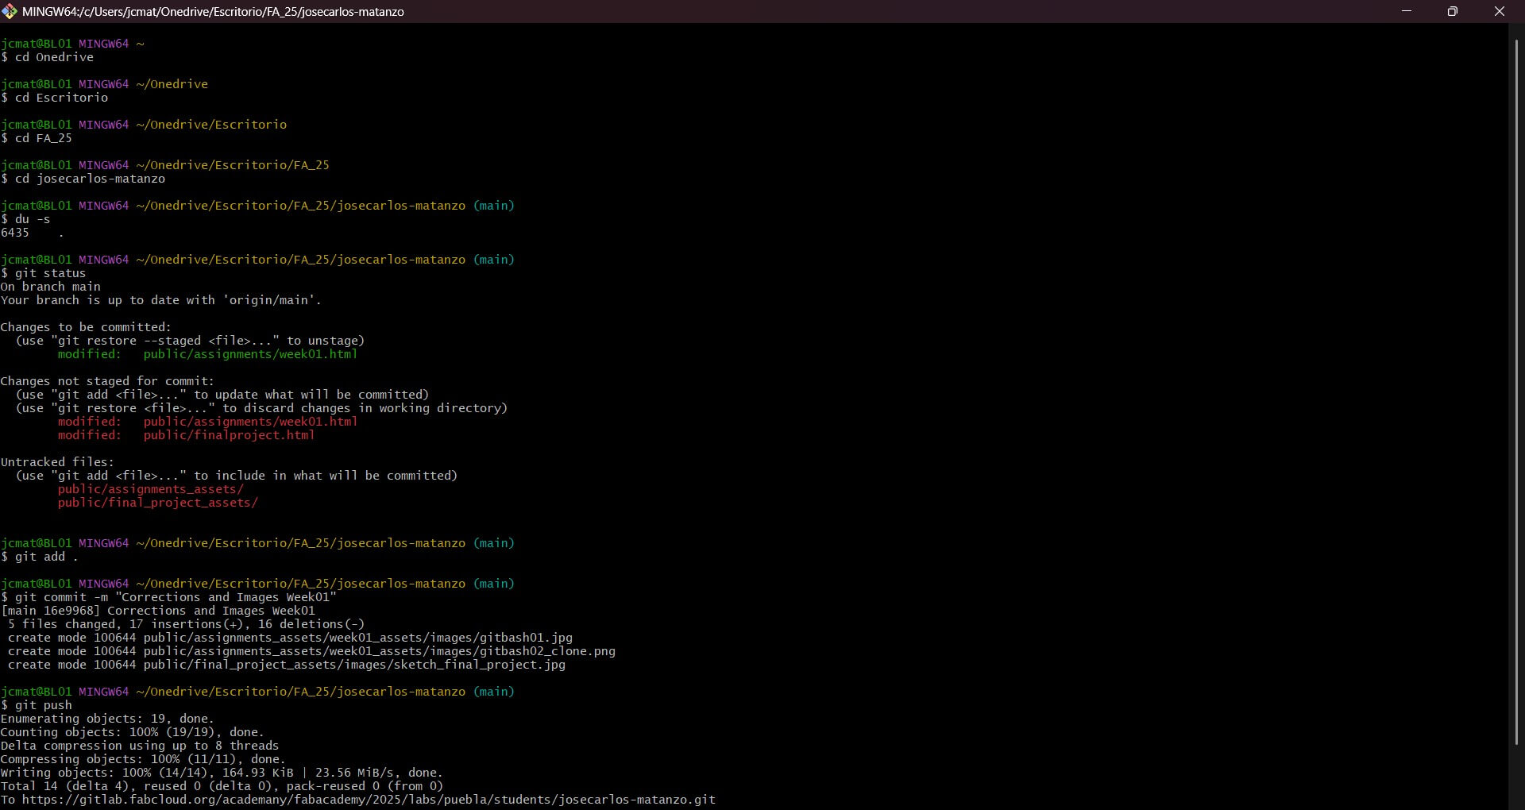Click the 'cd FA_25' command line
This screenshot has height=810, width=1525.
click(x=37, y=138)
